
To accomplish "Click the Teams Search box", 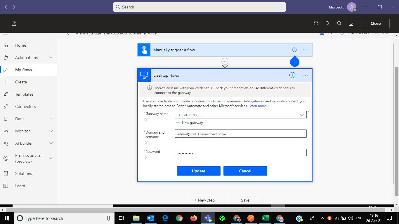I will point(199,7).
